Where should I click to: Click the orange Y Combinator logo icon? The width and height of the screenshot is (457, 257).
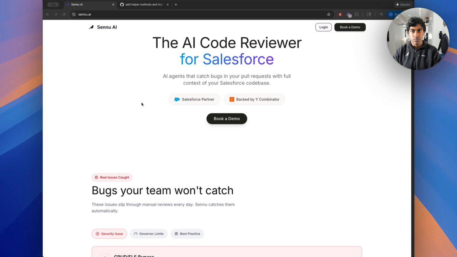point(232,99)
